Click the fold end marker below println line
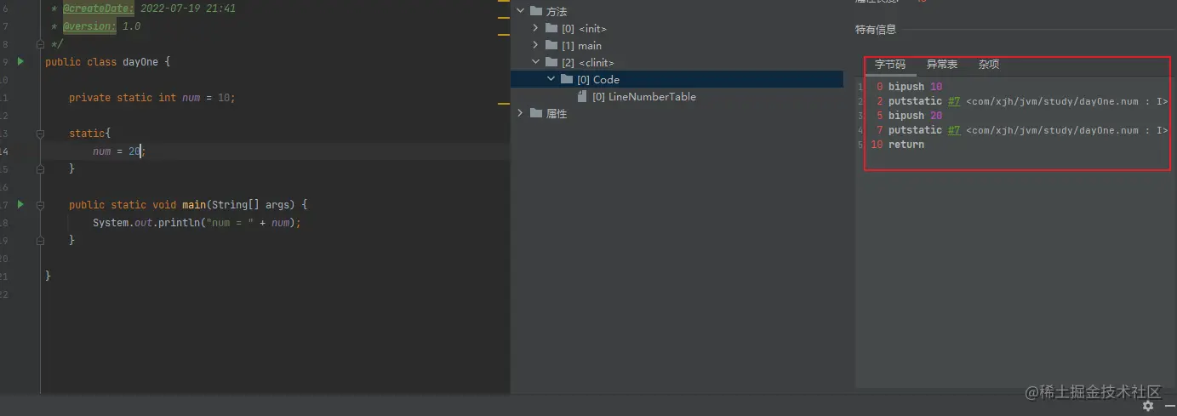The image size is (1177, 416). [40, 241]
